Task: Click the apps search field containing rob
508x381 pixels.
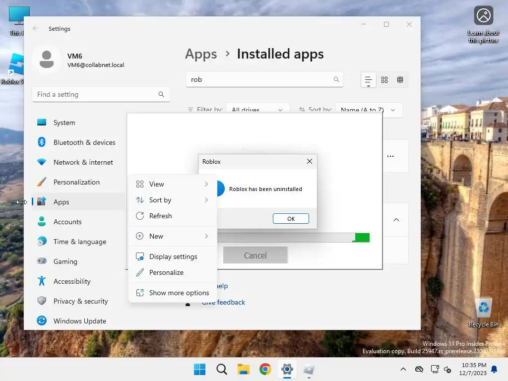Action: pos(264,79)
